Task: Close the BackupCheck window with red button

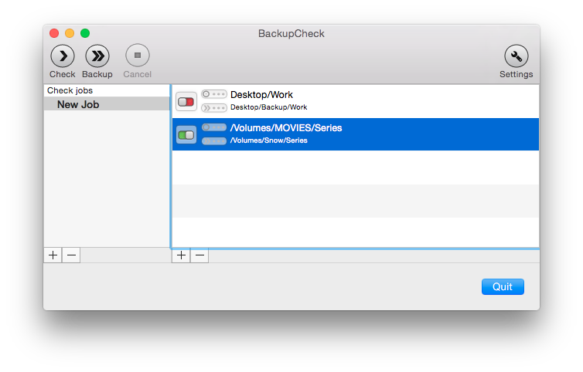Action: tap(54, 33)
